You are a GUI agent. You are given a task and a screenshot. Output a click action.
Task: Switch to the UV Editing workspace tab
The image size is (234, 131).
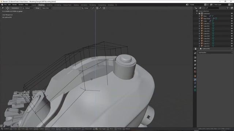pos(58,5)
